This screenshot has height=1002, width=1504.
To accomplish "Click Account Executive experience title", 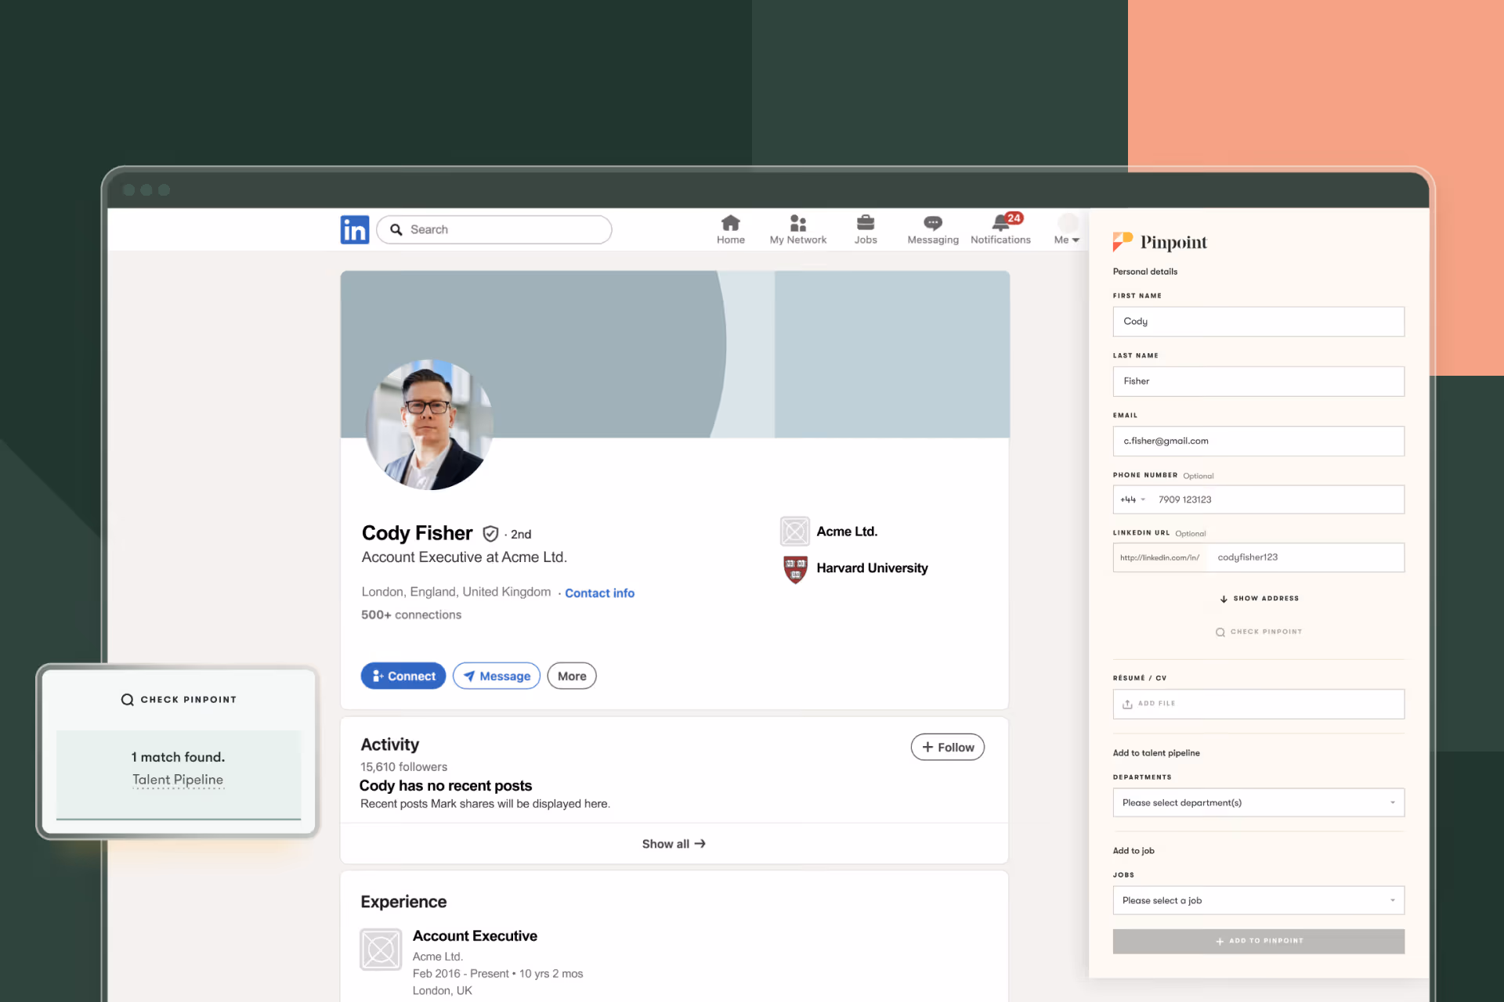I will (475, 936).
